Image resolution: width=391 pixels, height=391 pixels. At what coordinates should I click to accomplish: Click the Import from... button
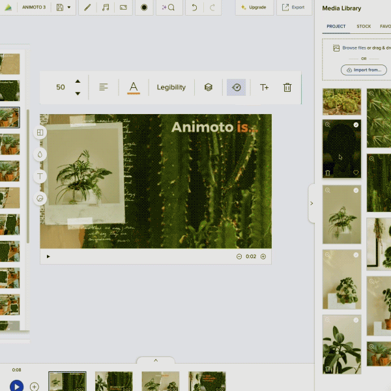point(364,70)
